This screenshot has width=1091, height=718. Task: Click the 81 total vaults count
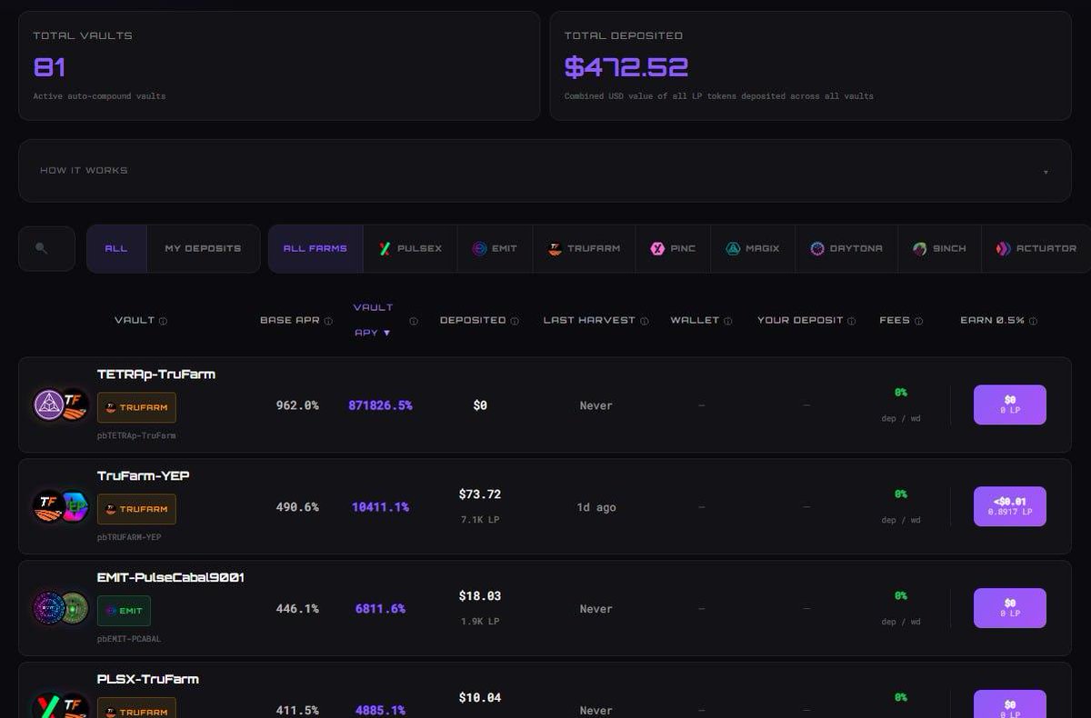(49, 66)
